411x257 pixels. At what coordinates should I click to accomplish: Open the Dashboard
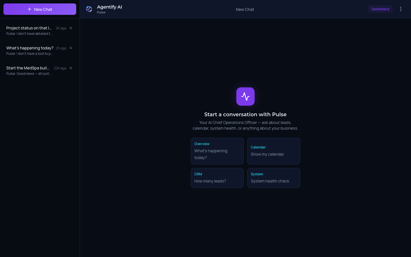click(380, 9)
